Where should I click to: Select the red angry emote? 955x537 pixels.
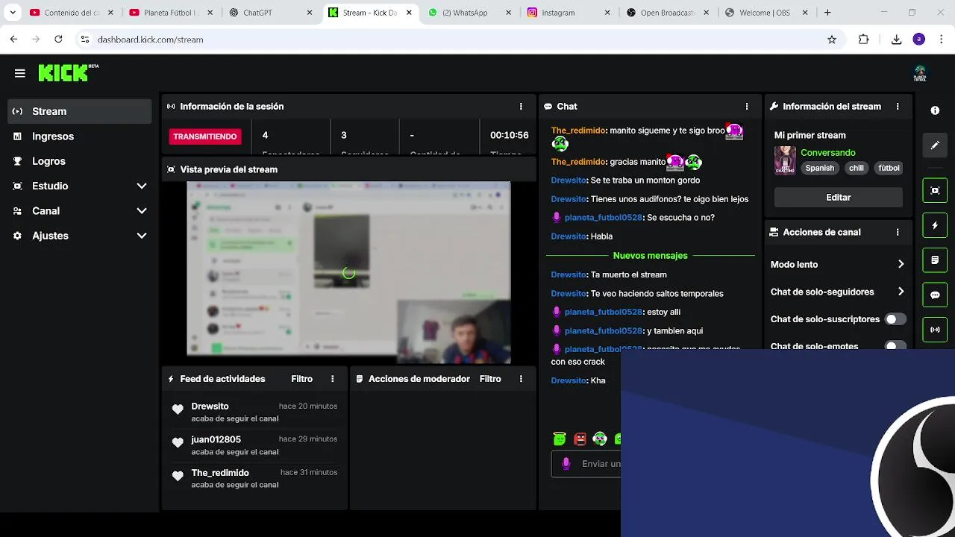pyautogui.click(x=580, y=439)
